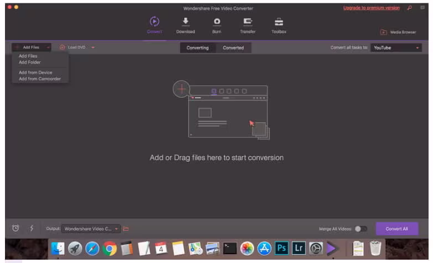Screen dimensions: 433x263
Task: Click the lightning bolt high-speed icon
Action: point(32,228)
